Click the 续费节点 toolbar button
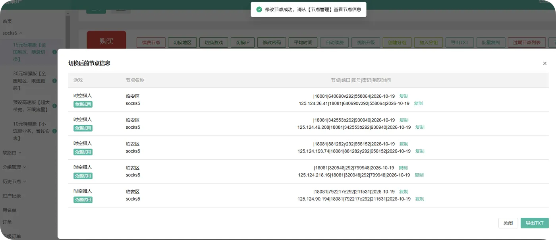This screenshot has height=240, width=556. coord(151,43)
